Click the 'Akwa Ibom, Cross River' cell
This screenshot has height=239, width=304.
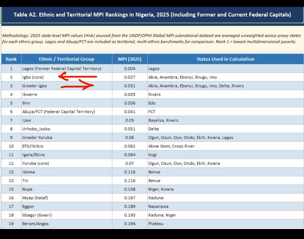pos(225,146)
